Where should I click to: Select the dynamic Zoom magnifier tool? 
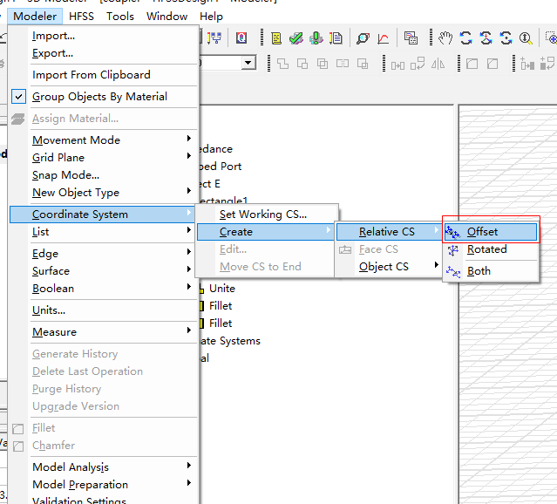(526, 38)
